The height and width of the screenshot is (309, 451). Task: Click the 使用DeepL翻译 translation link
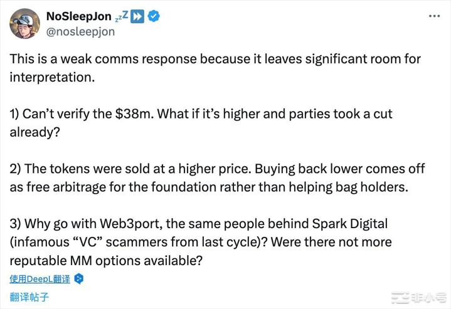point(40,279)
